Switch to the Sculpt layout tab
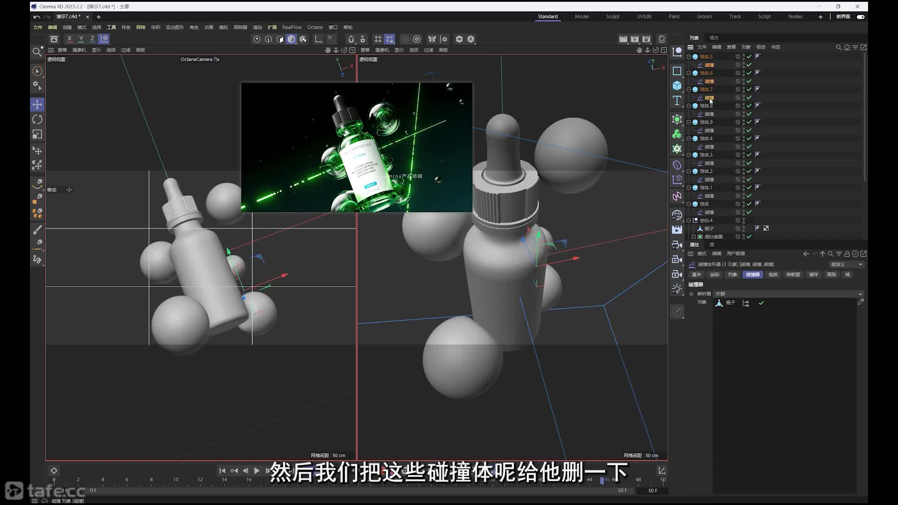The width and height of the screenshot is (898, 505). pos(612,16)
